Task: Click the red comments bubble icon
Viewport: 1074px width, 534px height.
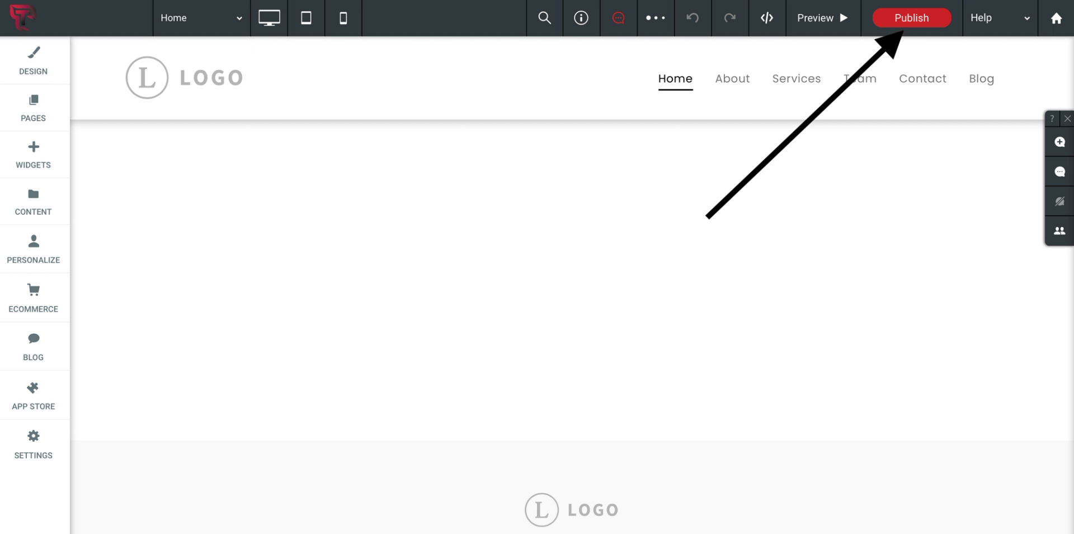Action: click(x=618, y=18)
